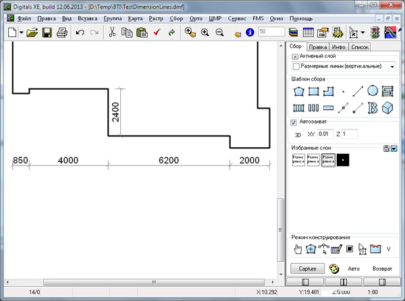
Task: Choose the circle collection template
Action: point(373,91)
